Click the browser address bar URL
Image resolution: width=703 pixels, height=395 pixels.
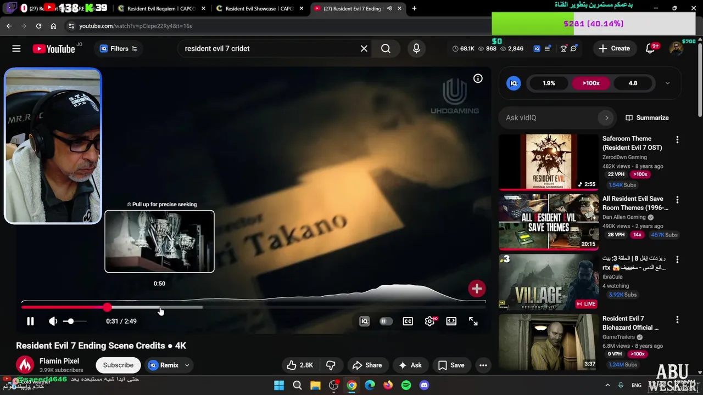136,26
